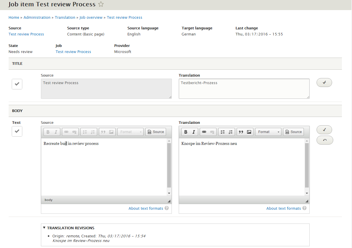
Task: Toggle italic formatting in the Source editor
Action: [56, 132]
